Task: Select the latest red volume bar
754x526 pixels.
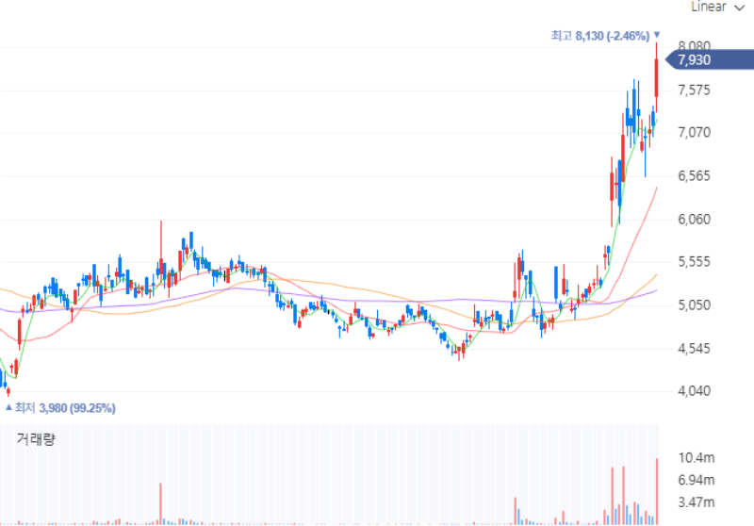Action: point(657,491)
